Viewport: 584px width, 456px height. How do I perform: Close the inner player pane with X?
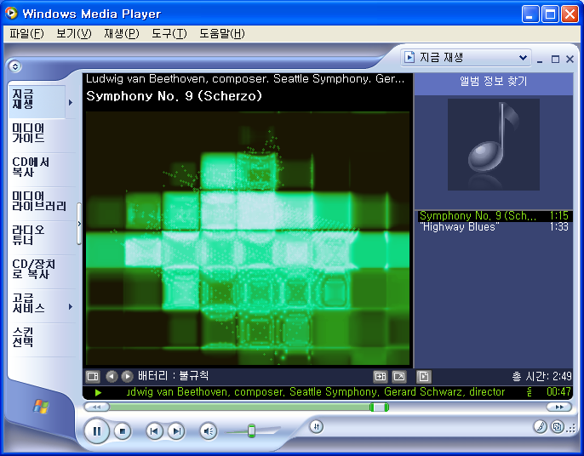tap(570, 60)
